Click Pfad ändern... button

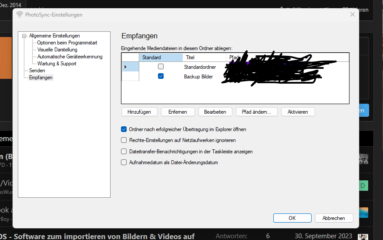(x=256, y=112)
